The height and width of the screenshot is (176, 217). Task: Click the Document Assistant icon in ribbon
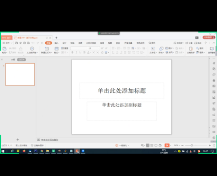coord(191,49)
